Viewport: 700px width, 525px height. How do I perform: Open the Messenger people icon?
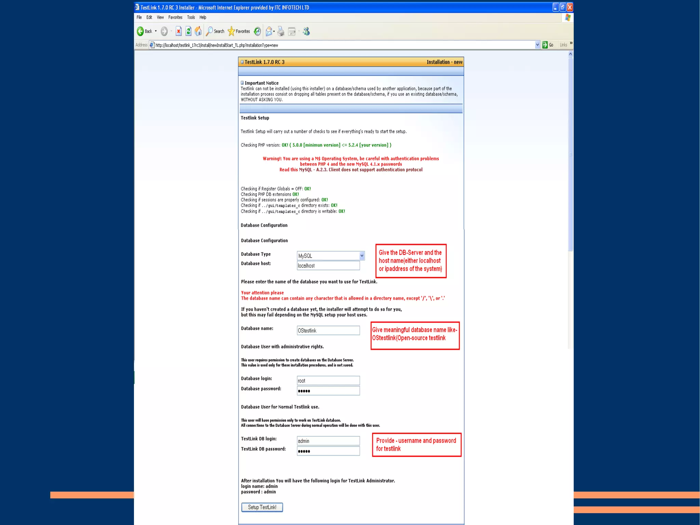(x=307, y=31)
